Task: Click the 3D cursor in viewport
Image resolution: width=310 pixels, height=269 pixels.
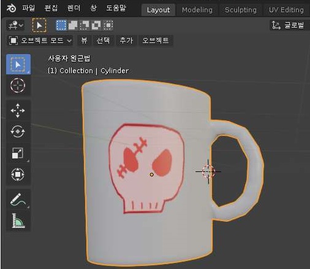Action: coord(208,171)
